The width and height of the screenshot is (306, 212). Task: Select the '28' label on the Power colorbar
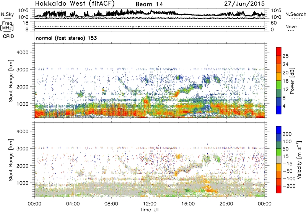click(285, 56)
